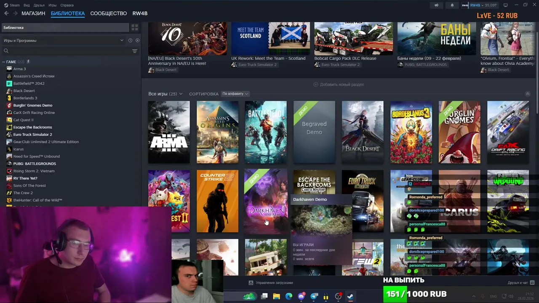Show only ready-to-play games
The image size is (539, 303).
[x=137, y=40]
